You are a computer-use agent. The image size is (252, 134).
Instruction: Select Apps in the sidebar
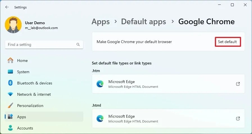coord(44,117)
